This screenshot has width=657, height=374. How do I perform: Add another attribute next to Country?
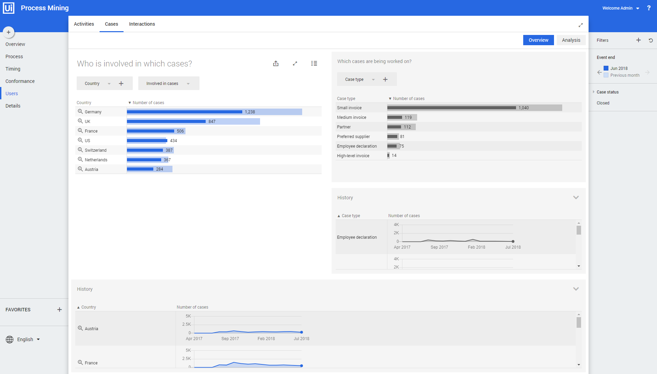tap(121, 84)
